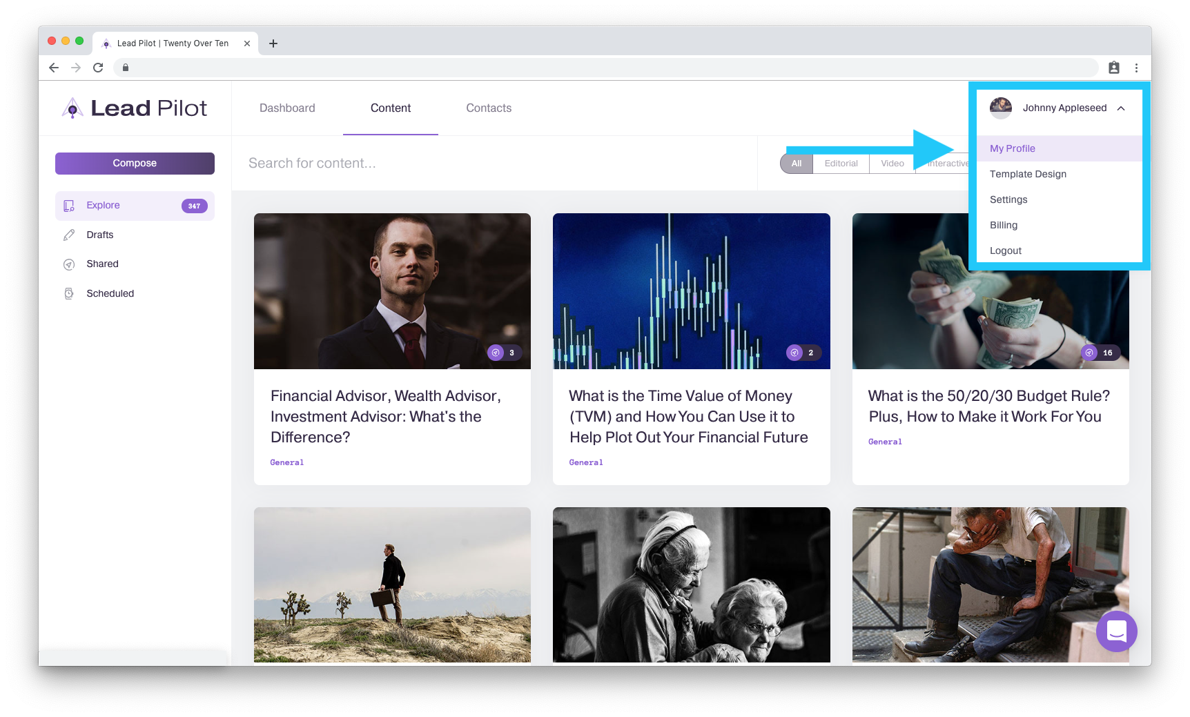Click the Explore sidebar icon
1190x717 pixels.
click(69, 206)
